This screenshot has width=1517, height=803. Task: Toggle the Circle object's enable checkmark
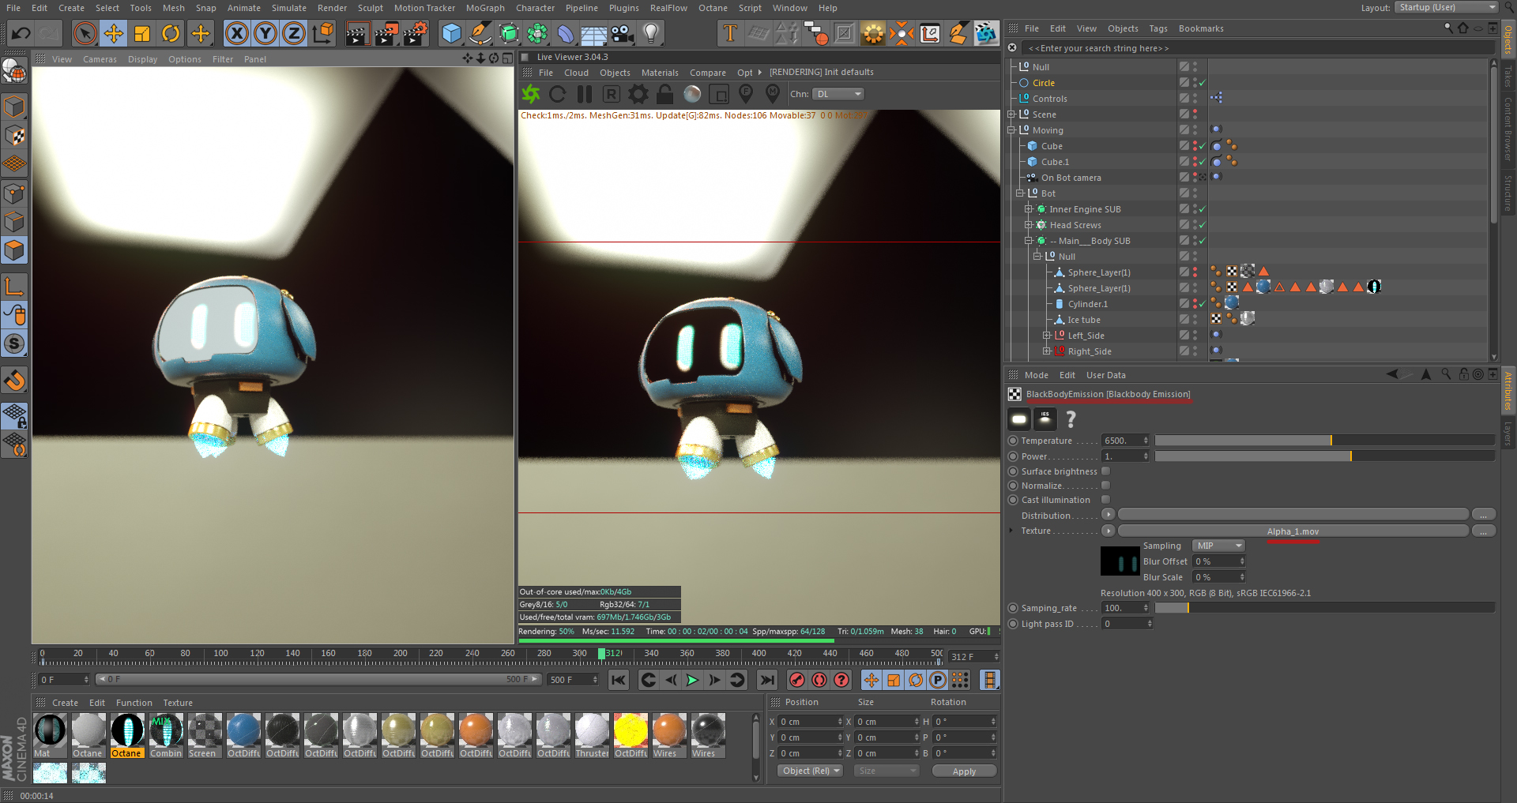pyautogui.click(x=1203, y=83)
